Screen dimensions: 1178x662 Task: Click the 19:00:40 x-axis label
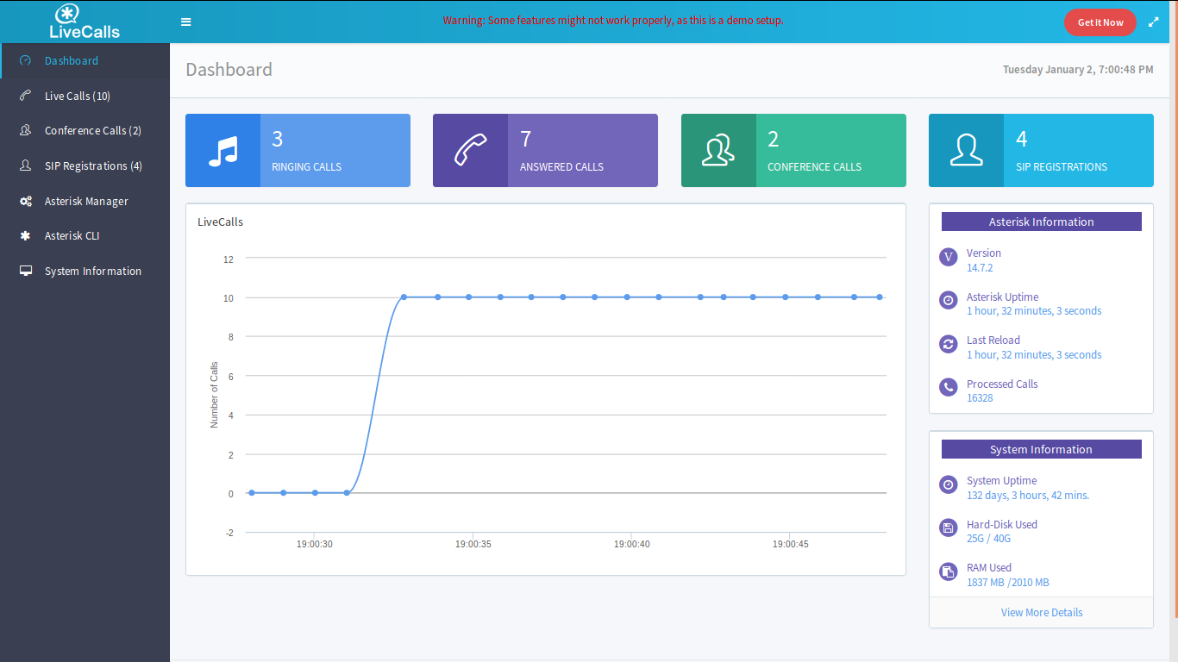[x=632, y=545]
